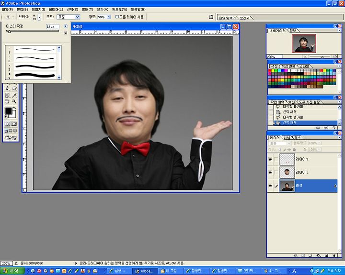345x275 pixels.
Task: Open 레이어(L) menu
Action: coord(56,10)
